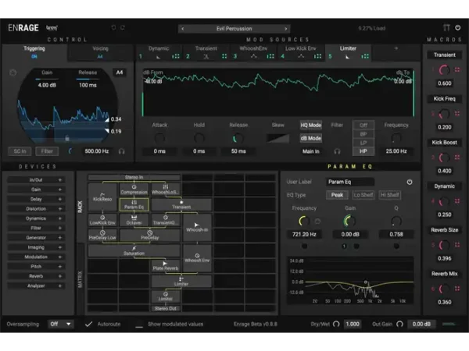Set filter type to HP
The image size is (469, 351).
pyautogui.click(x=363, y=151)
